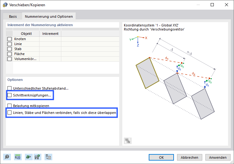Maximize the Verschieben/Kopieren dialog
Image resolution: width=234 pixels, height=164 pixels.
(212, 5)
